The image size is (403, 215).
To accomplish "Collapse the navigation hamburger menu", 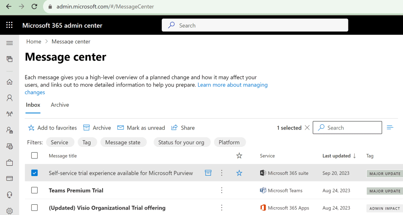I will 9,43.
